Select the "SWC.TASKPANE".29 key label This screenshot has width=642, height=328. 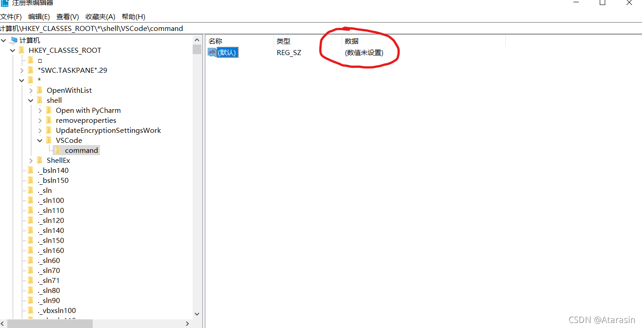coord(73,71)
